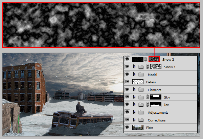Viewport: 203px width, 139px height.
Task: Click the Ice folder icon
Action: click(x=141, y=105)
